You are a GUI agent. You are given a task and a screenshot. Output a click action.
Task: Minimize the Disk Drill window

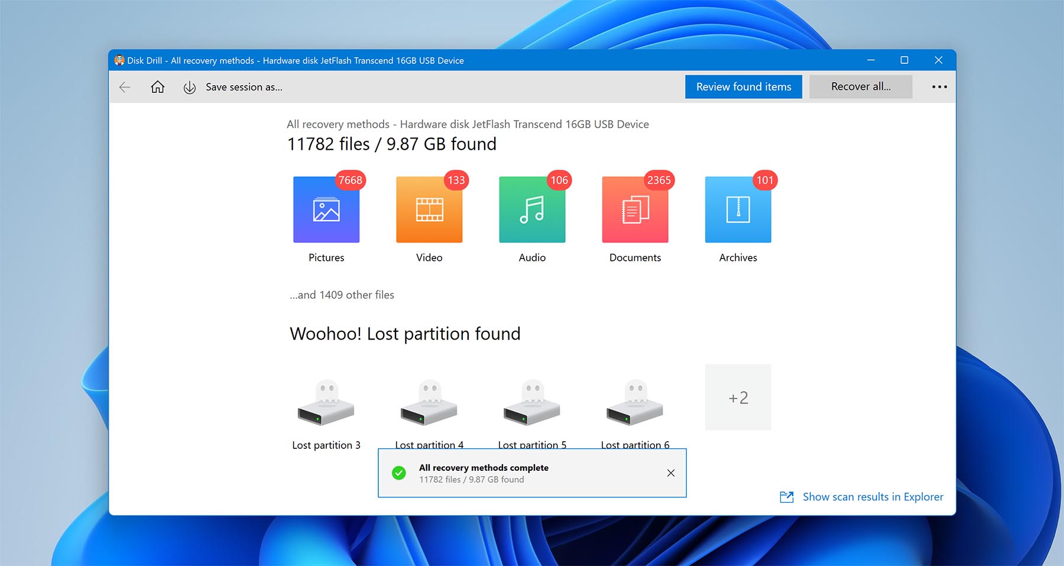pyautogui.click(x=871, y=60)
